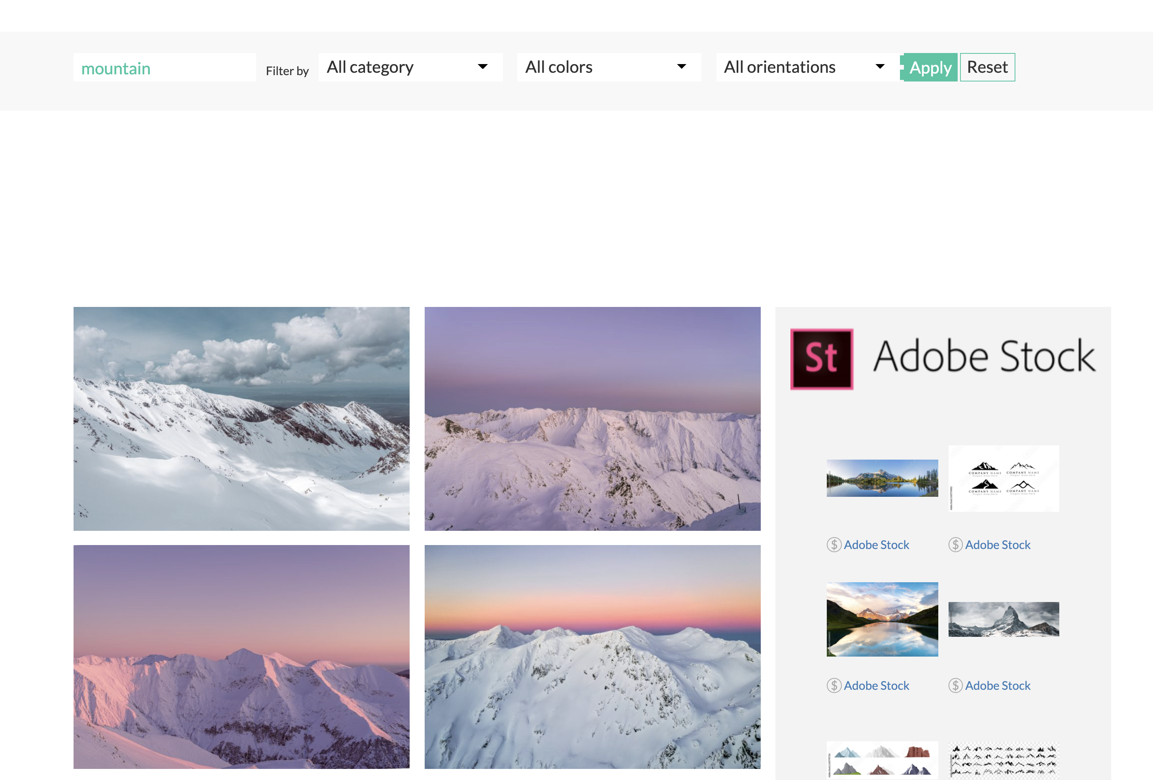Select the pink sunset mountain peaks photo
The width and height of the screenshot is (1153, 780).
pos(241,657)
